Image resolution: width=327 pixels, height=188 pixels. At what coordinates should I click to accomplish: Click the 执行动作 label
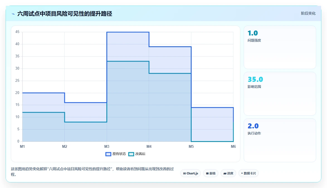(x=254, y=133)
